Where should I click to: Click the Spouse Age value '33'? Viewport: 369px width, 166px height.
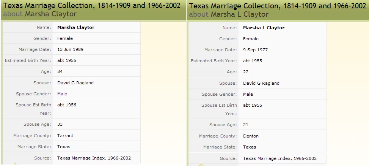point(60,124)
